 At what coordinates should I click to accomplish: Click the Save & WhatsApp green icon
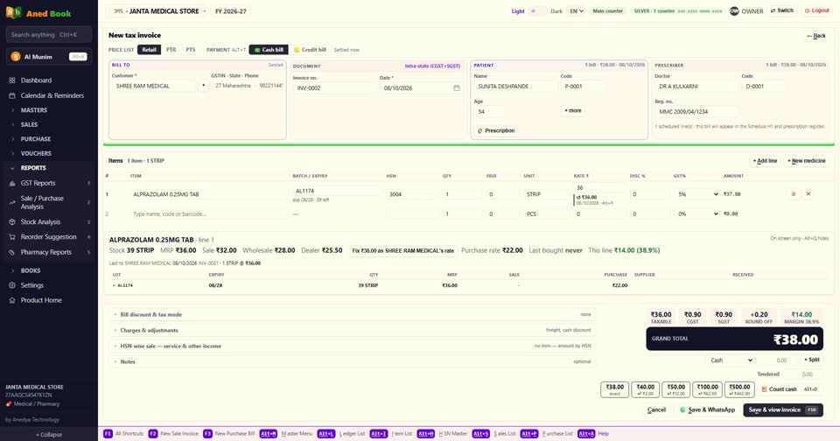click(682, 409)
